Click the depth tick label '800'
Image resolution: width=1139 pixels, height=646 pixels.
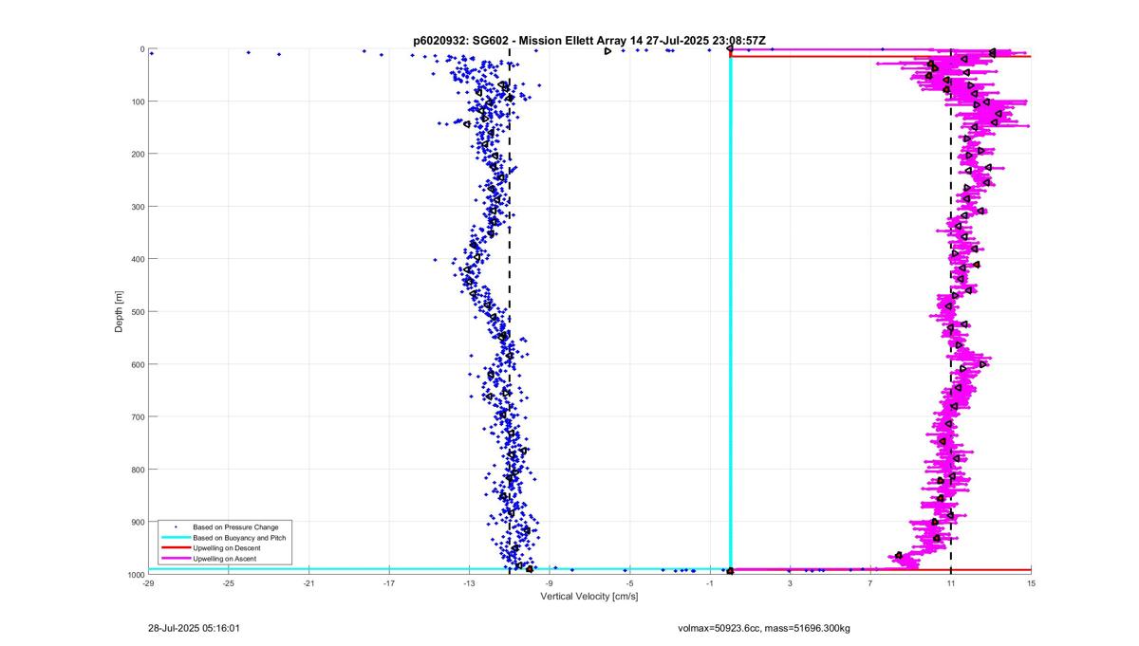coord(138,470)
